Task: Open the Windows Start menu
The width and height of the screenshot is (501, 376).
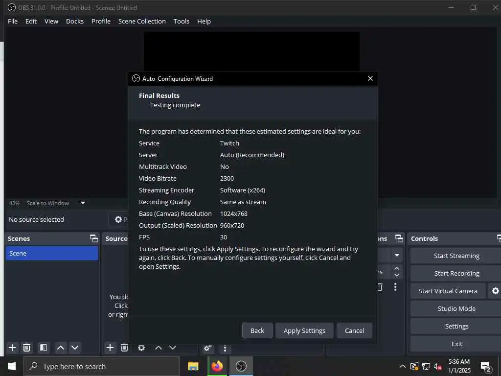Action: (x=12, y=366)
